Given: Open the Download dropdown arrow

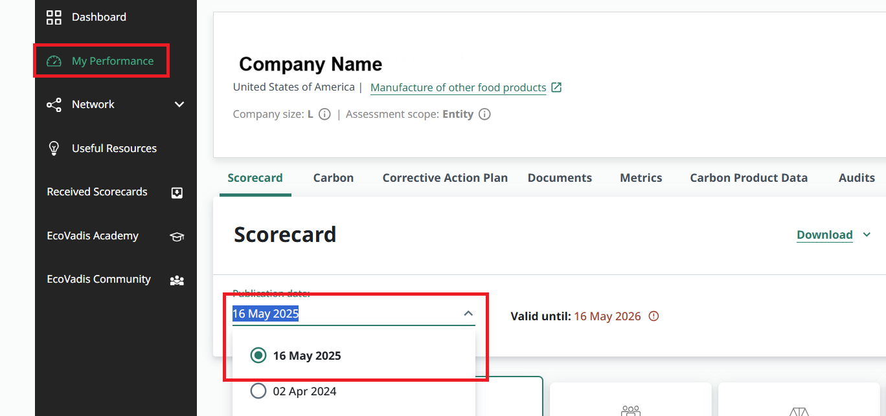Looking at the screenshot, I should pyautogui.click(x=867, y=235).
